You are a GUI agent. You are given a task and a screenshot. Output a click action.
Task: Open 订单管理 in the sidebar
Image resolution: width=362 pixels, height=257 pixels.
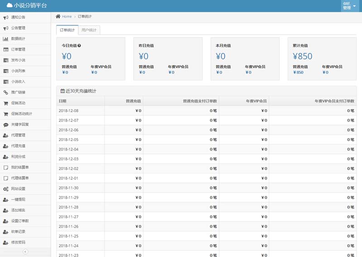click(x=18, y=50)
